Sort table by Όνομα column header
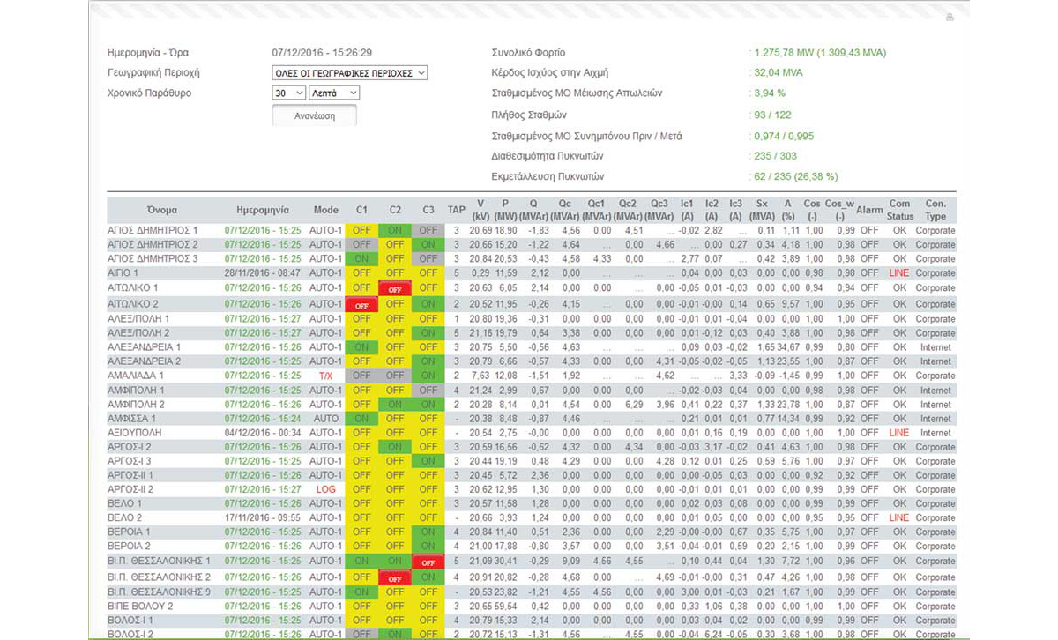The image size is (1058, 640). pos(163,211)
